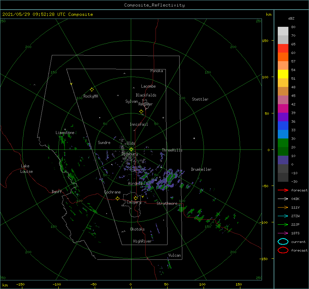
Task: Click the yellow diamond marker near Cochrane
Action: point(117,199)
